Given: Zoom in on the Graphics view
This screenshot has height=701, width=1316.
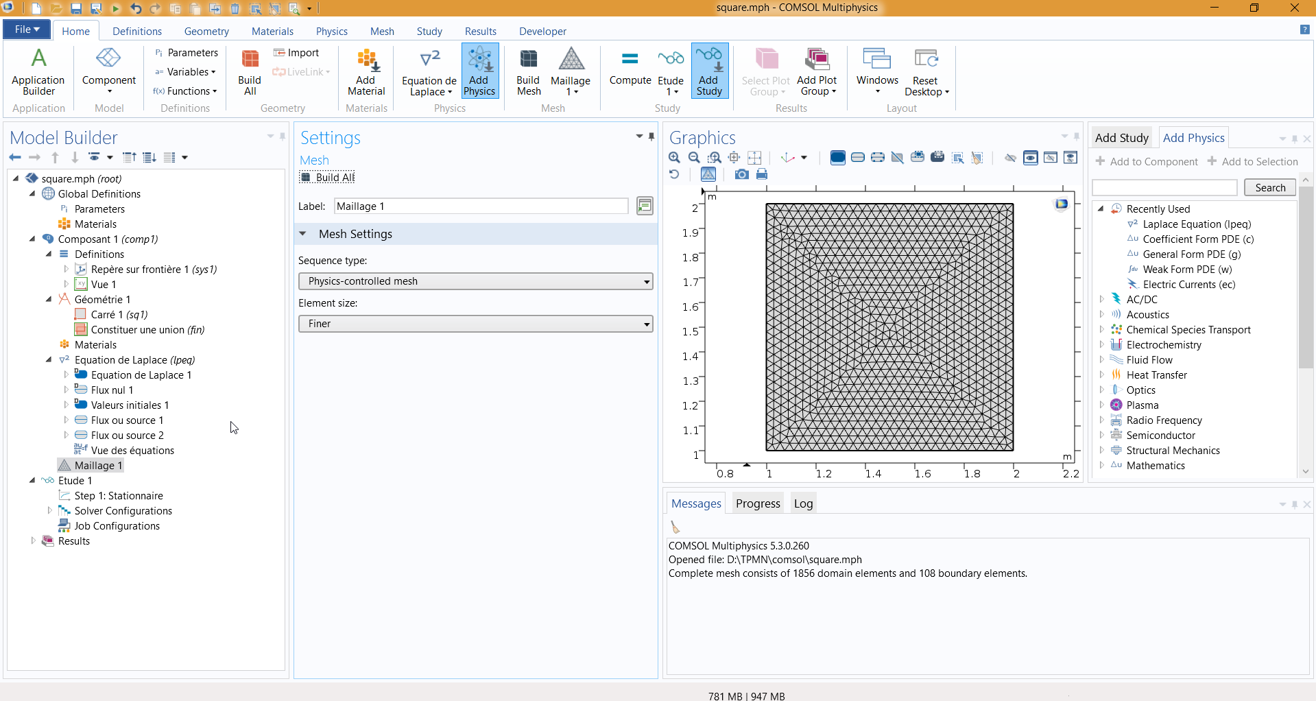Looking at the screenshot, I should [x=674, y=158].
